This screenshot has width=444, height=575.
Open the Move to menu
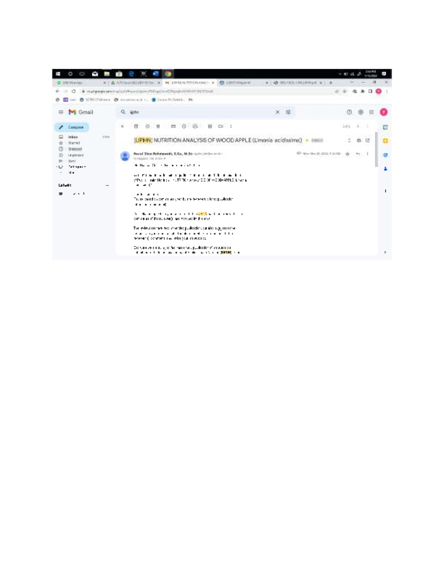(x=210, y=126)
